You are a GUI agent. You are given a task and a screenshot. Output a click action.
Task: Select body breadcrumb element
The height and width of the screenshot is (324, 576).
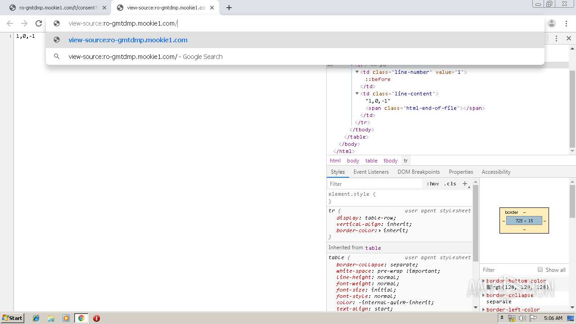point(353,161)
